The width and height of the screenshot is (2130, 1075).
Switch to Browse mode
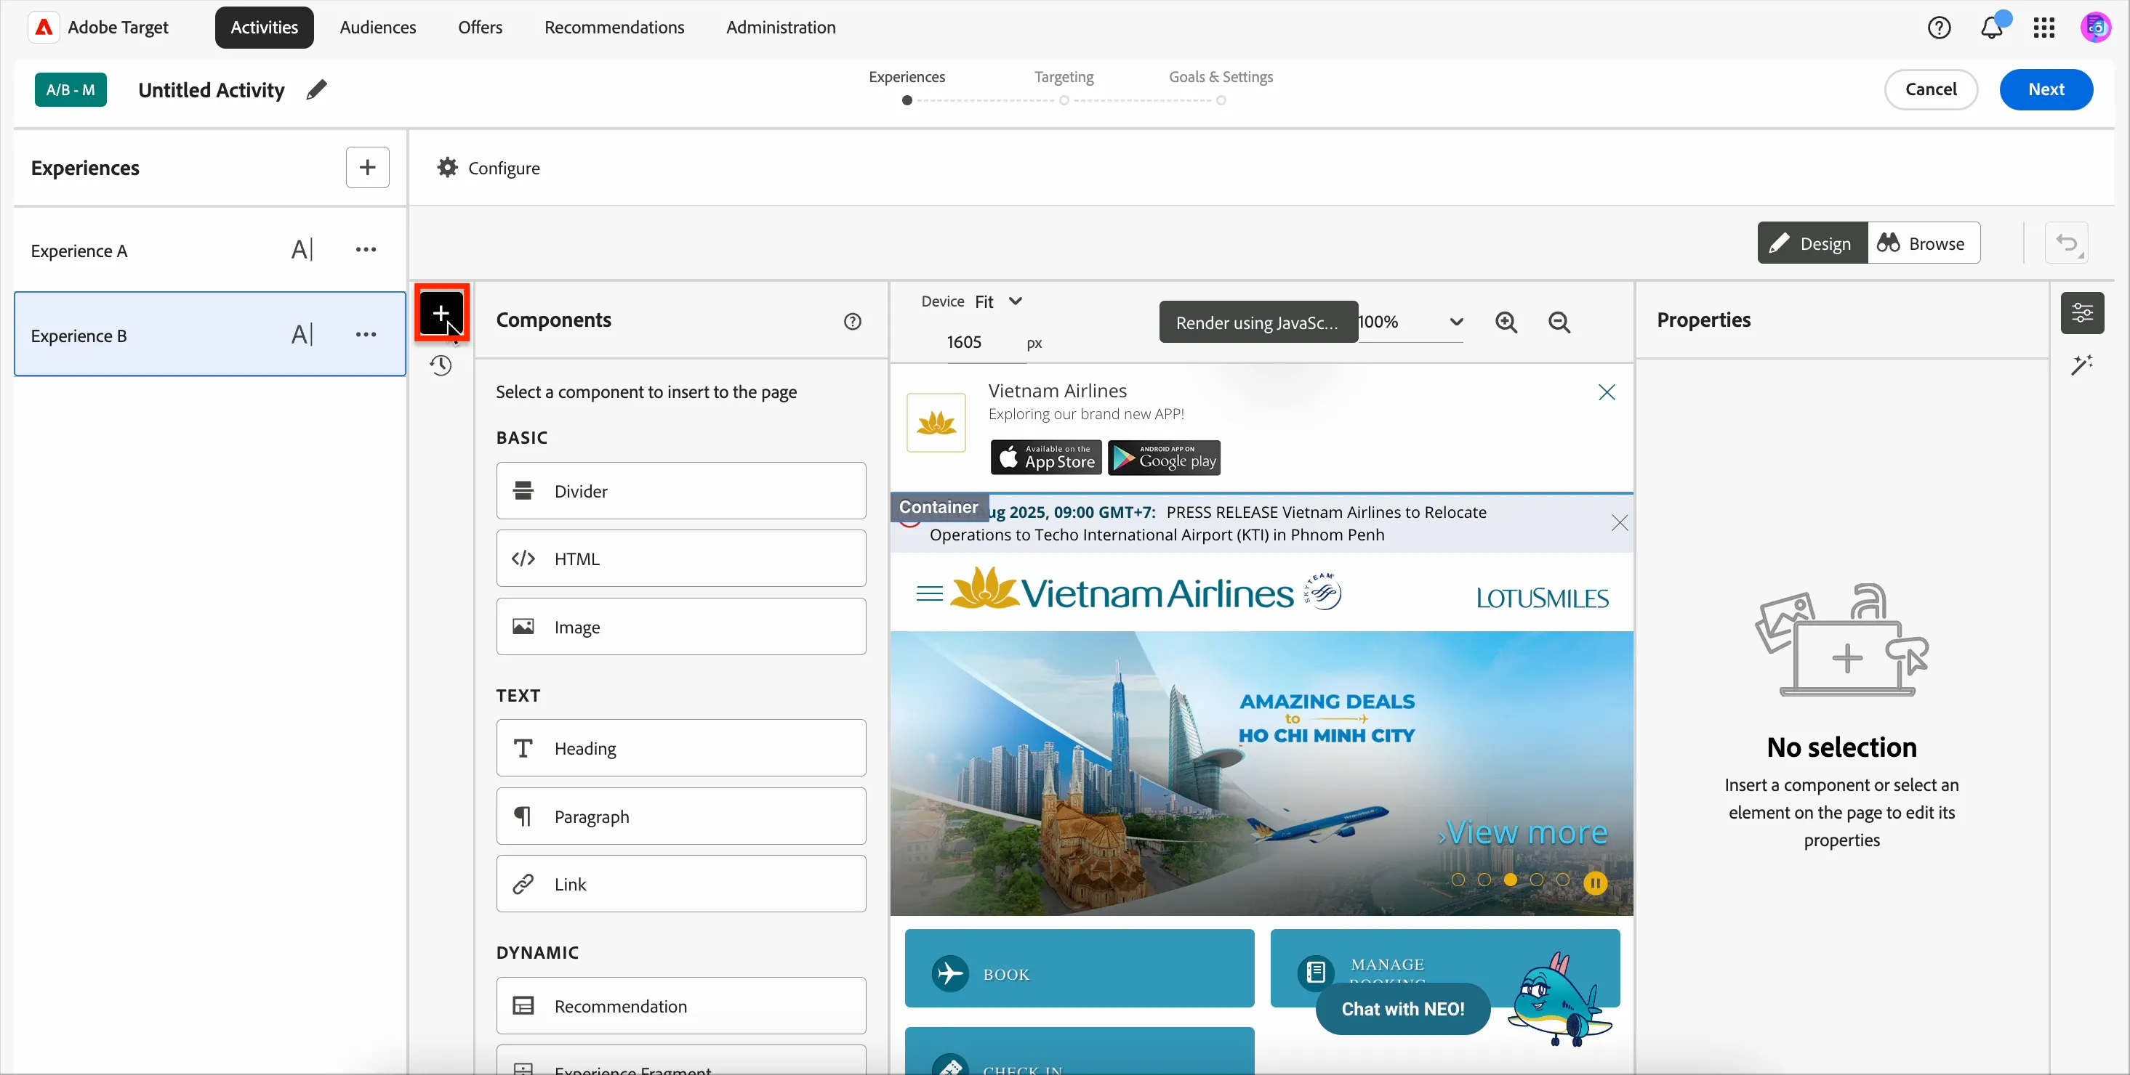pyautogui.click(x=1924, y=243)
